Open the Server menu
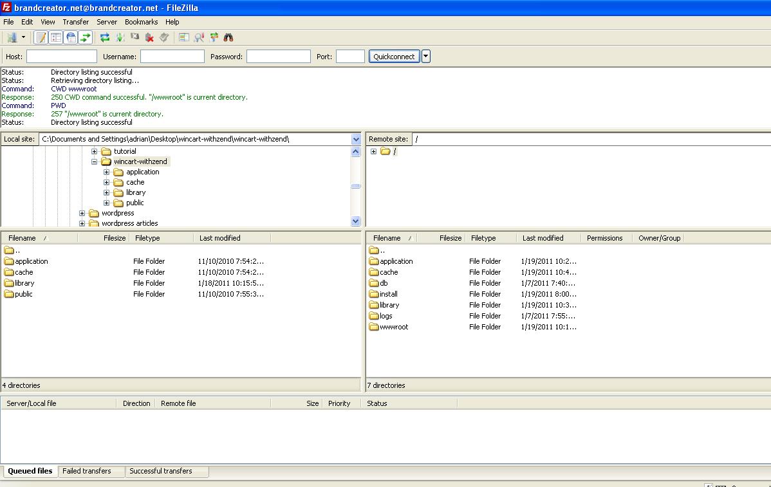 (107, 22)
